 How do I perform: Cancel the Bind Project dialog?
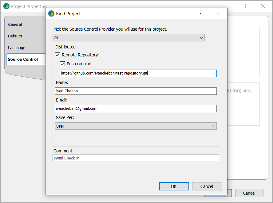click(x=207, y=186)
